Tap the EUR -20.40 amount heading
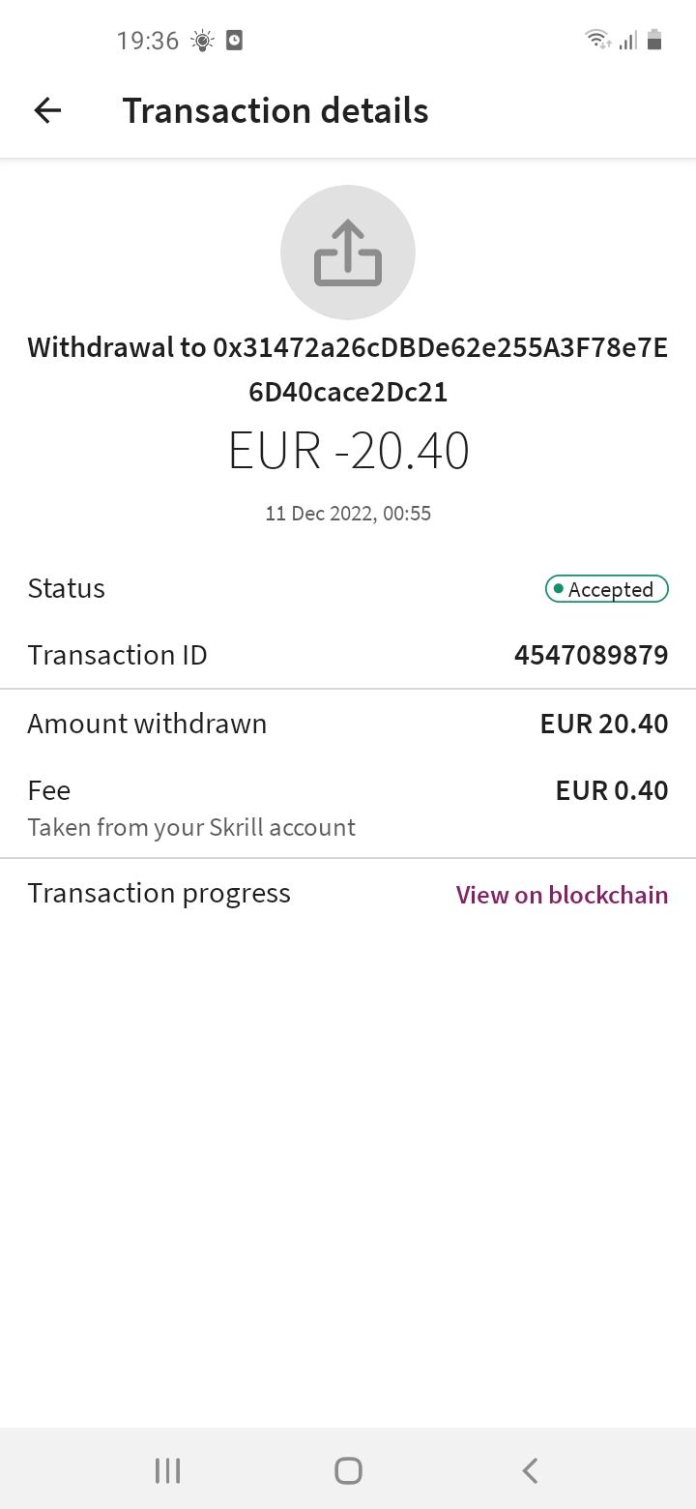Viewport: 696px width, 1509px height. 348,451
